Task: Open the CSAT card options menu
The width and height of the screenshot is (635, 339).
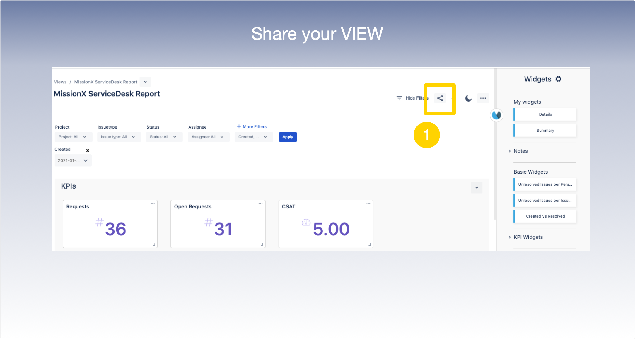Action: tap(368, 204)
